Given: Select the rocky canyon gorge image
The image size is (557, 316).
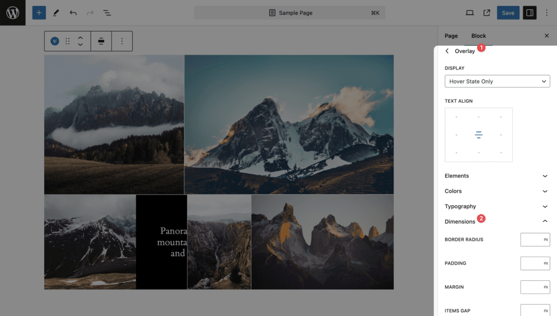Looking at the screenshot, I should click(x=219, y=242).
